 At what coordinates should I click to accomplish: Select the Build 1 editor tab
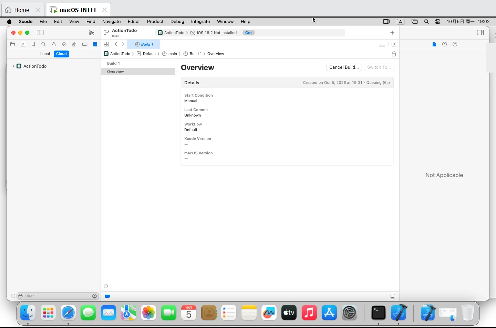pyautogui.click(x=144, y=44)
